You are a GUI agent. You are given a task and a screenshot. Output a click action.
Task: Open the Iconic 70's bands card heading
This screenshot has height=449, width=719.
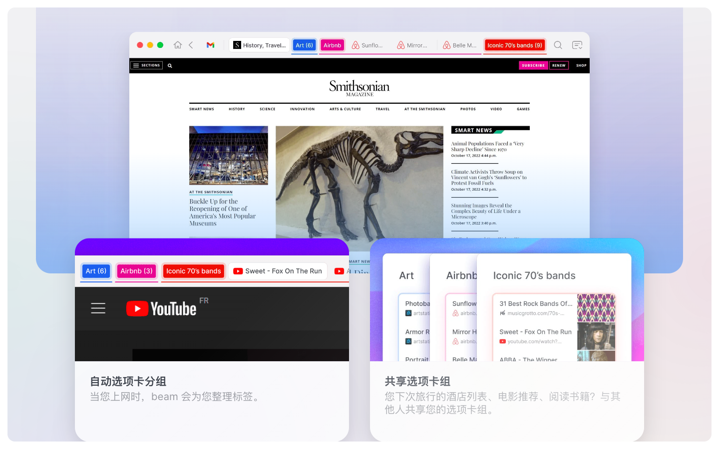pyautogui.click(x=534, y=275)
